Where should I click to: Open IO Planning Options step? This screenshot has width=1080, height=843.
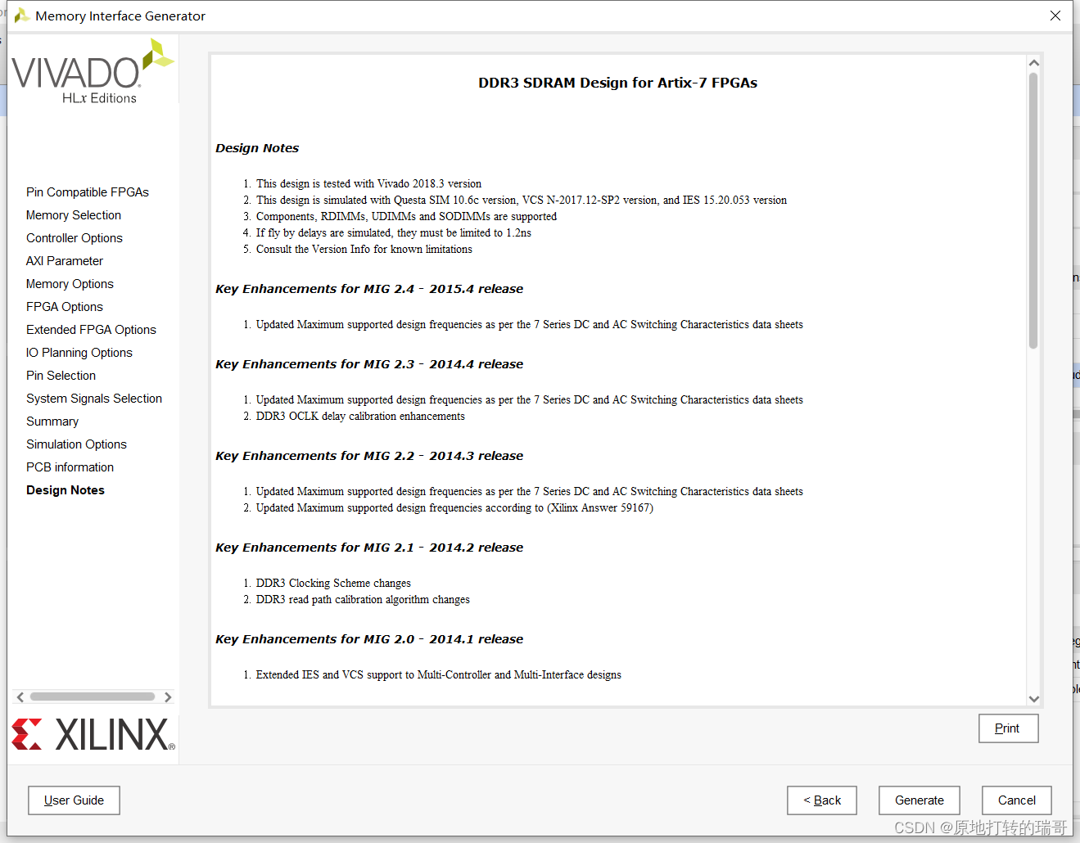tap(79, 353)
